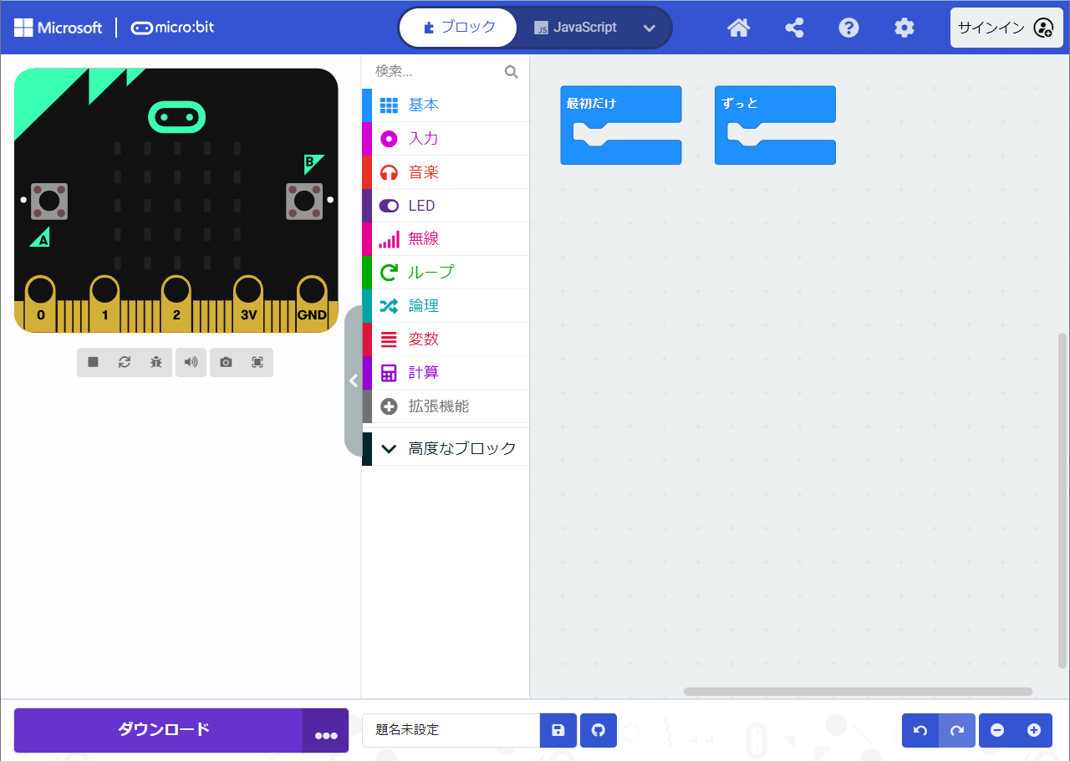This screenshot has width=1070, height=761.
Task: Open the 基本 block category
Action: tap(446, 105)
